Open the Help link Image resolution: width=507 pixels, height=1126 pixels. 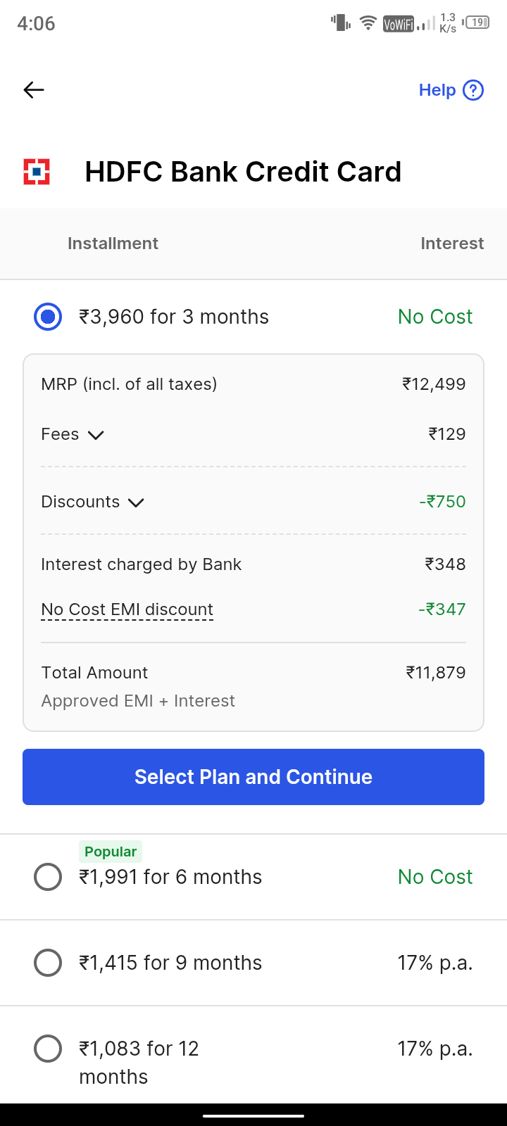[x=437, y=90]
